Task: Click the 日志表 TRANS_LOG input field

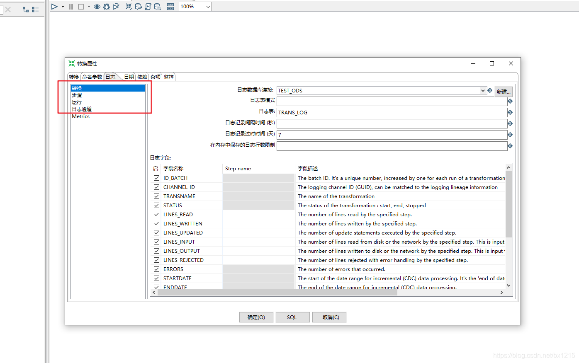Action: 392,112
